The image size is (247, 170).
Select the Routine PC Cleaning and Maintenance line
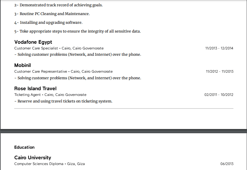52,14
